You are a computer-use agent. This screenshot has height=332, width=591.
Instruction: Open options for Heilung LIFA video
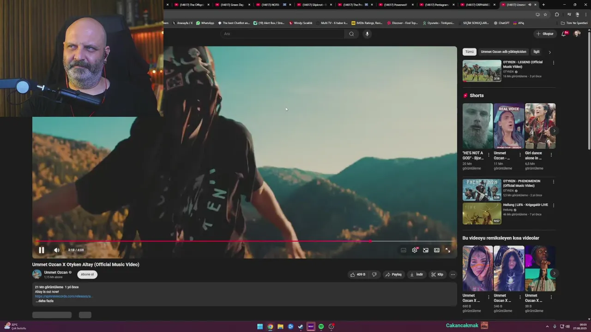(553, 205)
